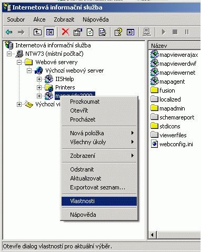Image resolution: width=201 pixels, height=252 pixels.
Task: Click the list scrollbar left arrow
Action: coord(153,235)
